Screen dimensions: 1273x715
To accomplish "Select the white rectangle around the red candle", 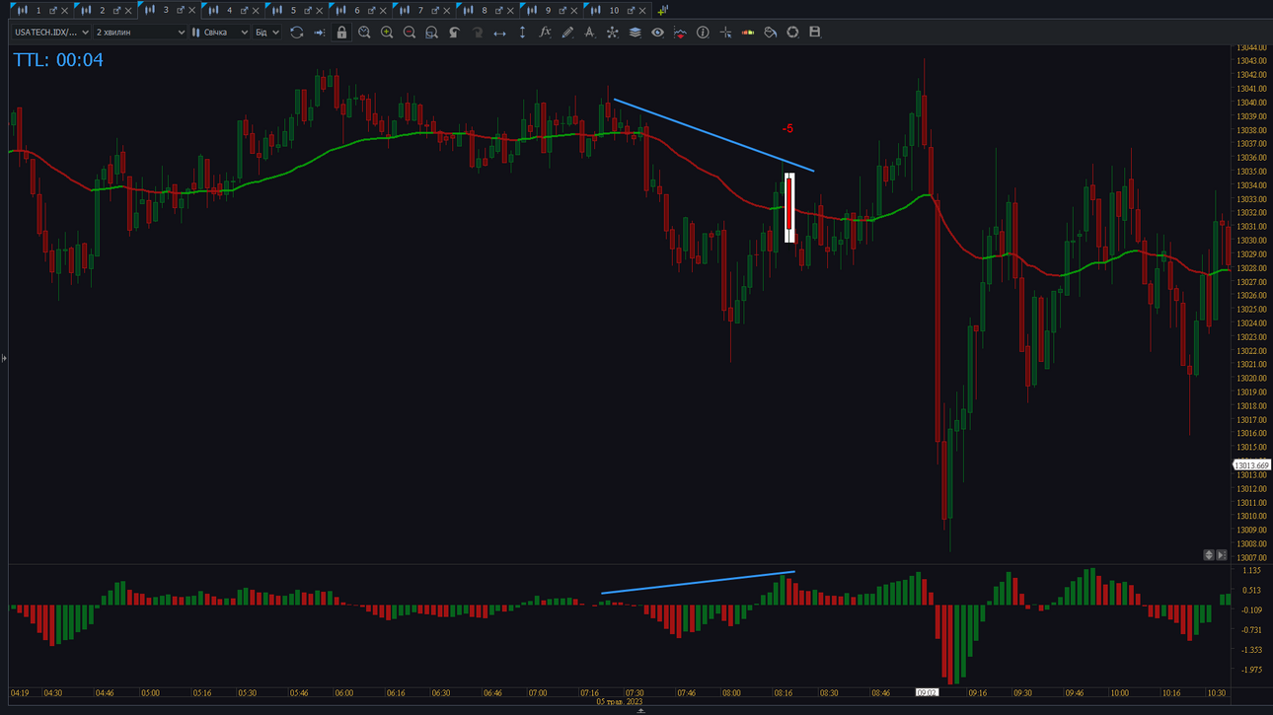I will point(789,207).
